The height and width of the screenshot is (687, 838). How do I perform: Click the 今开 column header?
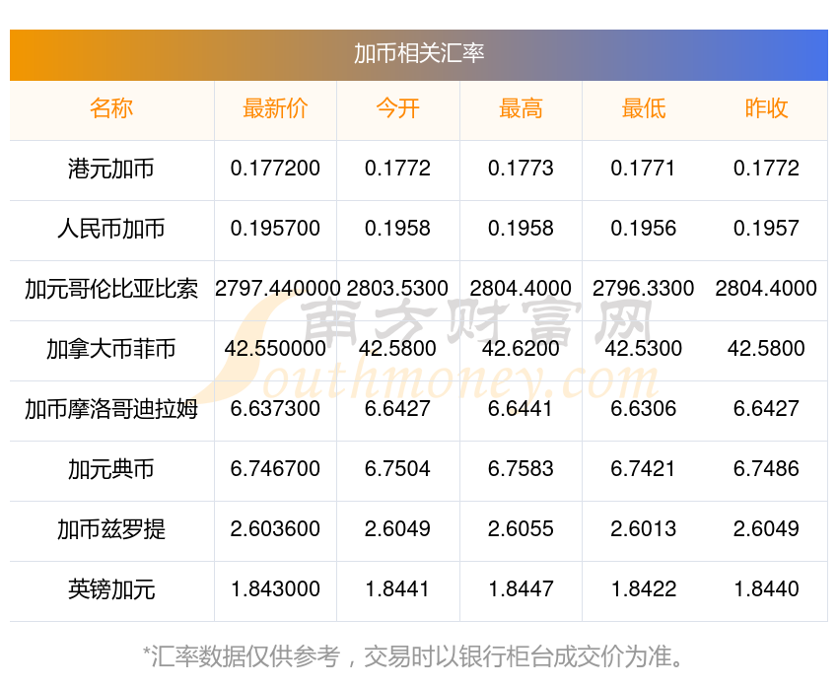[x=397, y=108]
